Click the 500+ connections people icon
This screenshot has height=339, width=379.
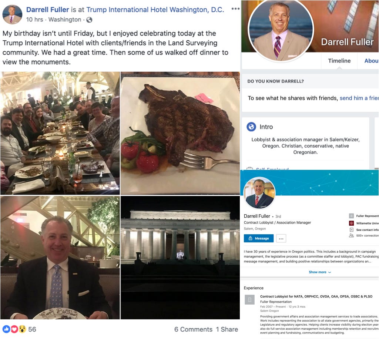click(352, 235)
